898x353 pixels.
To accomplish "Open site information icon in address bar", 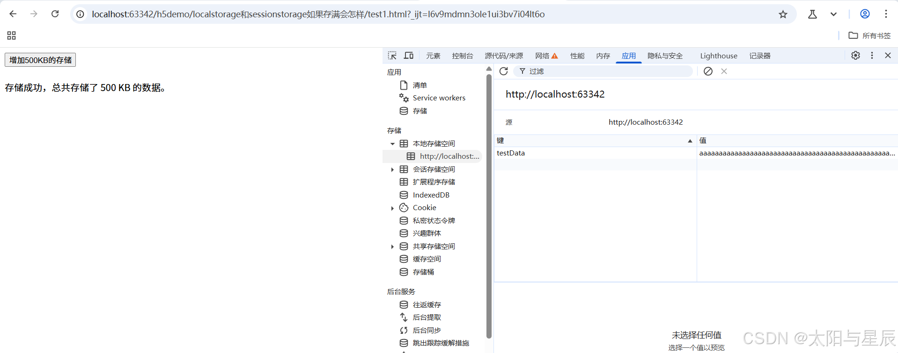I will pos(80,14).
